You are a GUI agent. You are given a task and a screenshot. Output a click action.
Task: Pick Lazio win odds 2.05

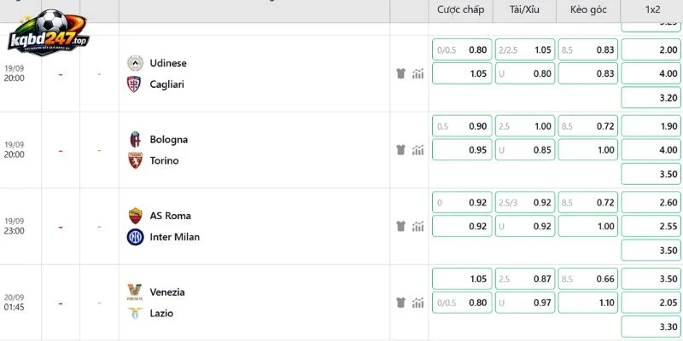(651, 303)
